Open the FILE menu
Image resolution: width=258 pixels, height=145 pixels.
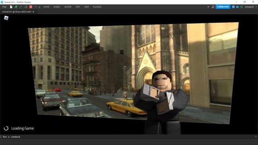click(x=4, y=7)
